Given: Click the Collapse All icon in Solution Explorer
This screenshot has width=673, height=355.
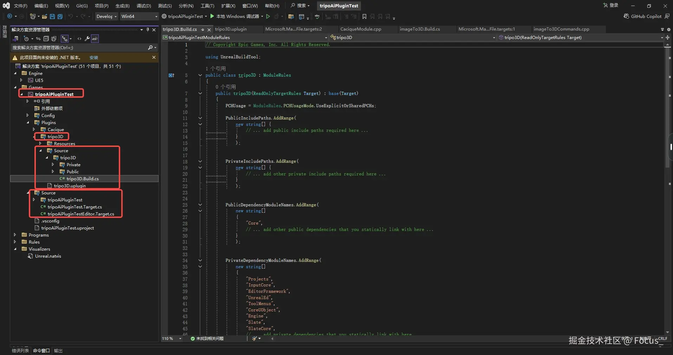Looking at the screenshot, I should click(46, 39).
